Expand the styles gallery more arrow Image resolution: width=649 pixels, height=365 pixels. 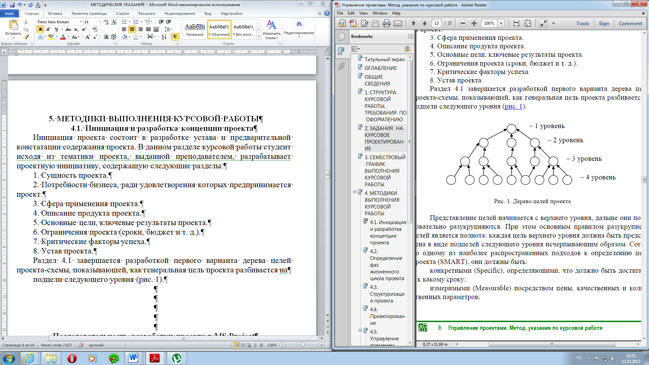point(259,36)
